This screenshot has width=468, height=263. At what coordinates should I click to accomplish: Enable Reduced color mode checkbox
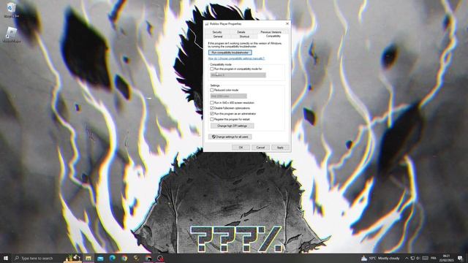(x=212, y=90)
